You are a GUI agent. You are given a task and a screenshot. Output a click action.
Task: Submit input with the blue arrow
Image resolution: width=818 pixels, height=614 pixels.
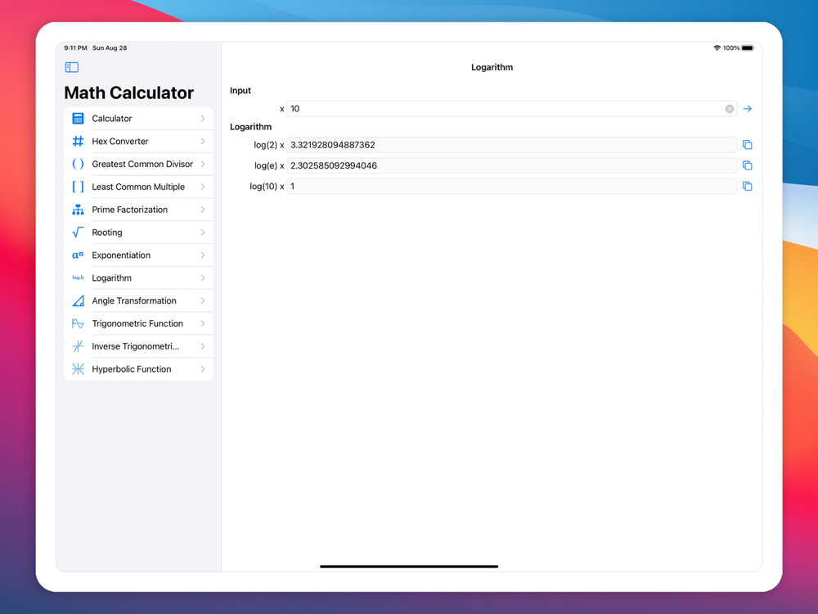(x=747, y=109)
